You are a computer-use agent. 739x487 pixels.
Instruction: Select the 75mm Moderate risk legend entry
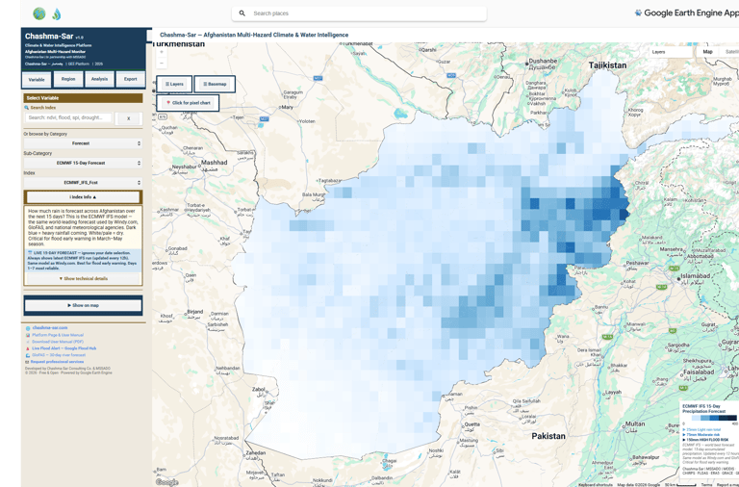click(701, 435)
